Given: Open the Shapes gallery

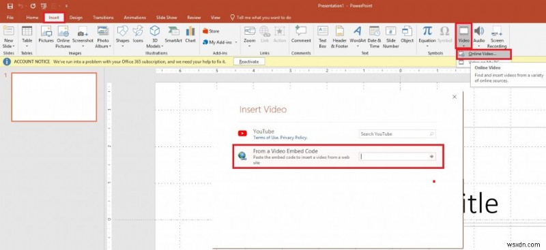Looking at the screenshot, I should 123,37.
